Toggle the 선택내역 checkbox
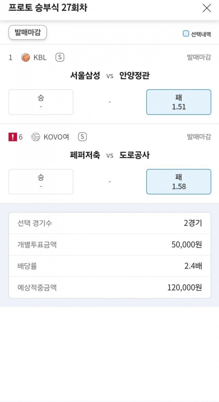219x402 pixels. [186, 34]
